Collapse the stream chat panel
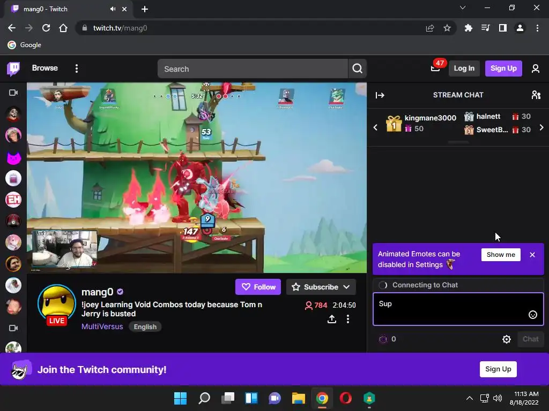549x411 pixels. 380,95
